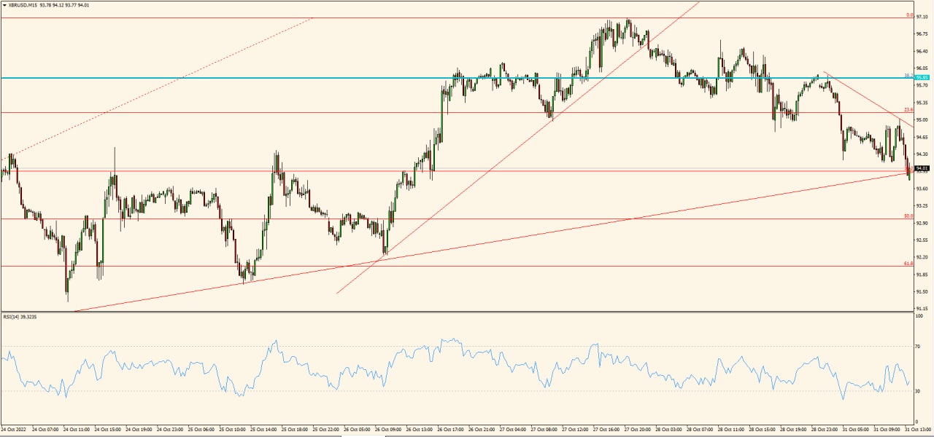Open the XBRUSD chart symbol dropdown arrow

click(x=6, y=4)
